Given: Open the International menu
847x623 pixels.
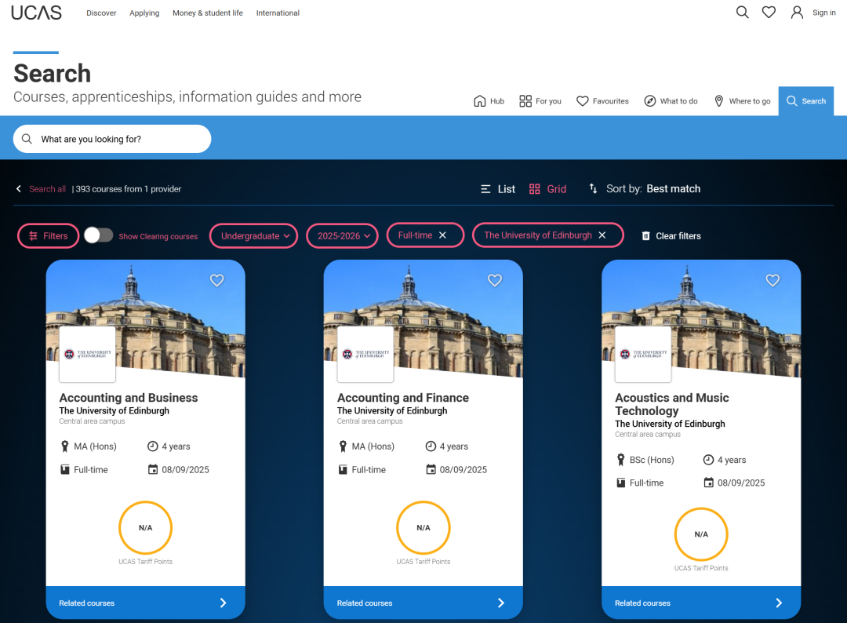Looking at the screenshot, I should [x=278, y=13].
